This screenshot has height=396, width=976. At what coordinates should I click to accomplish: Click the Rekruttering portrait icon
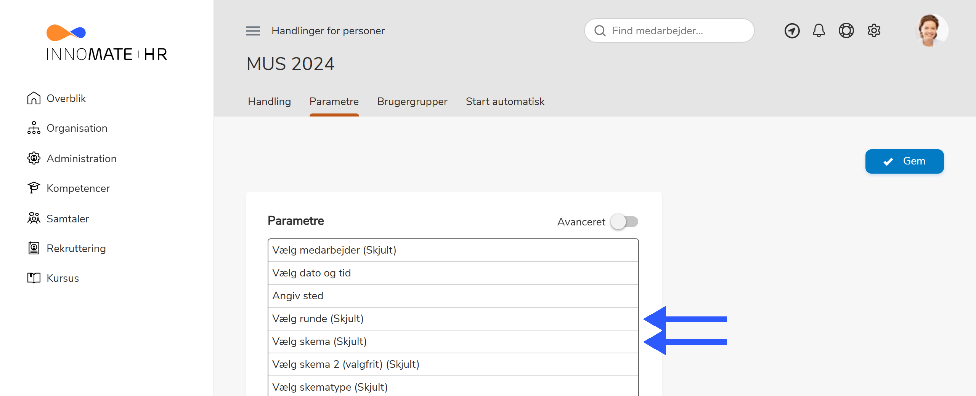point(34,248)
